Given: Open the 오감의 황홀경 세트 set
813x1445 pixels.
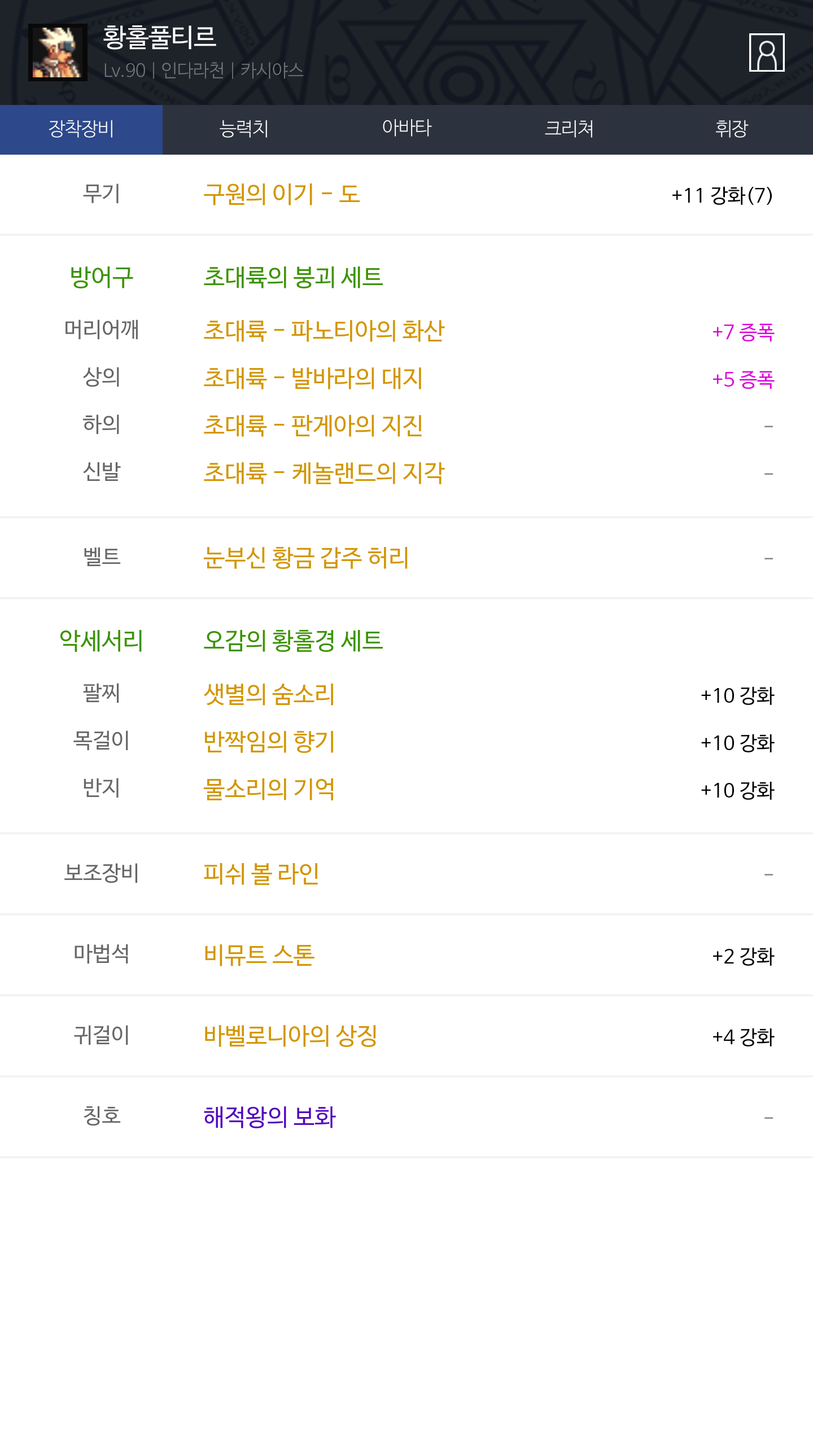Looking at the screenshot, I should [x=293, y=641].
